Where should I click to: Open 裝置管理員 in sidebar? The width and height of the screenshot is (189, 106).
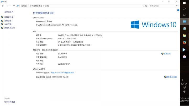point(9,17)
